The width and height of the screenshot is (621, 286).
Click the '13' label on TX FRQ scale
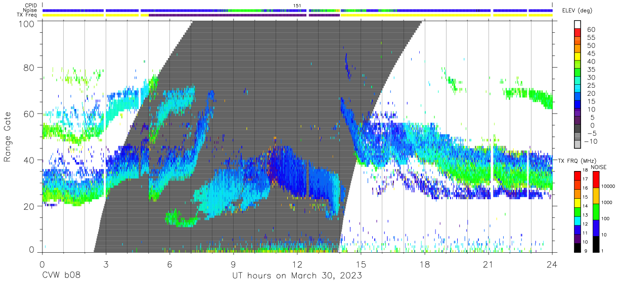tap(585, 215)
